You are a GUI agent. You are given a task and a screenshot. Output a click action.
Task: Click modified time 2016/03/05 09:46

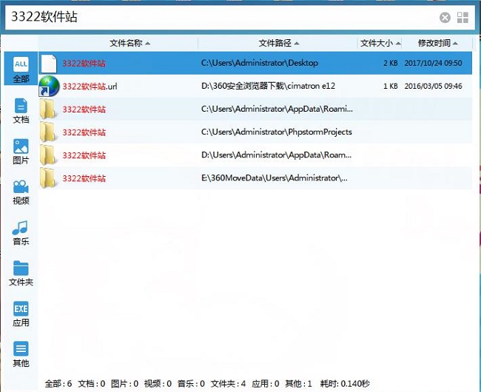point(433,86)
